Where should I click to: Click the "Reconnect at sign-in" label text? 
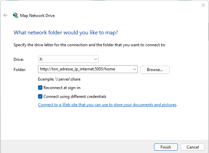pyautogui.click(x=62, y=88)
